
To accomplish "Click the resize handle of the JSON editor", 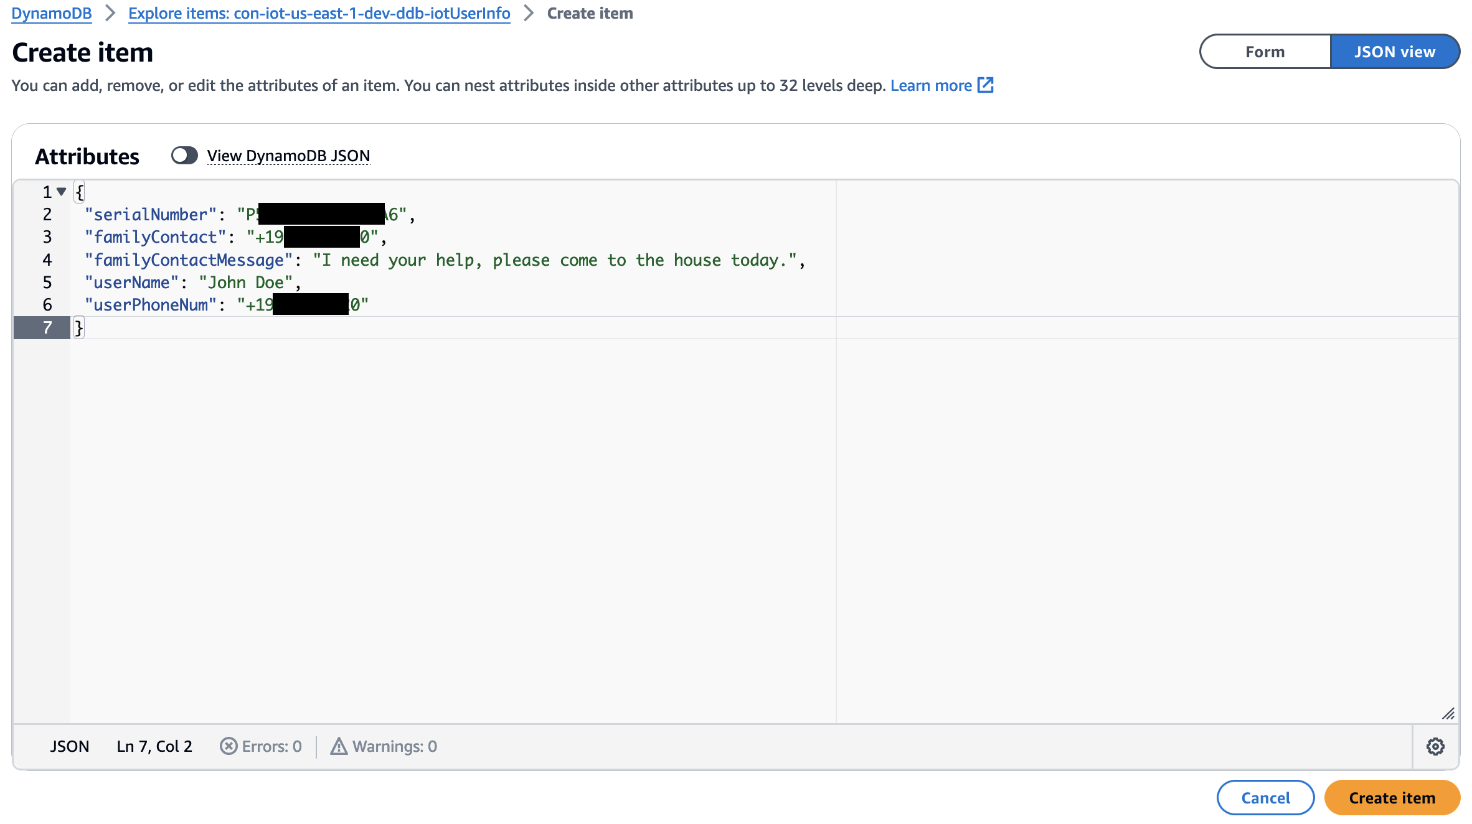I will (x=1450, y=714).
